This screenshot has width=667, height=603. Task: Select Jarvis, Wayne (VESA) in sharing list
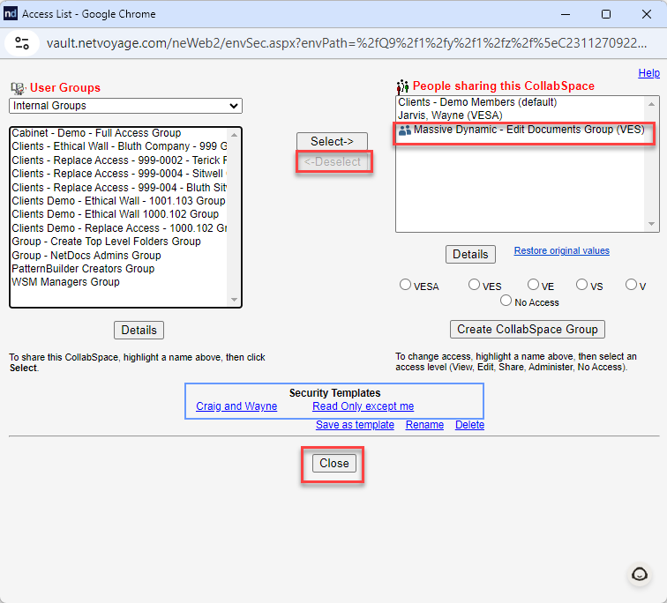coord(450,115)
